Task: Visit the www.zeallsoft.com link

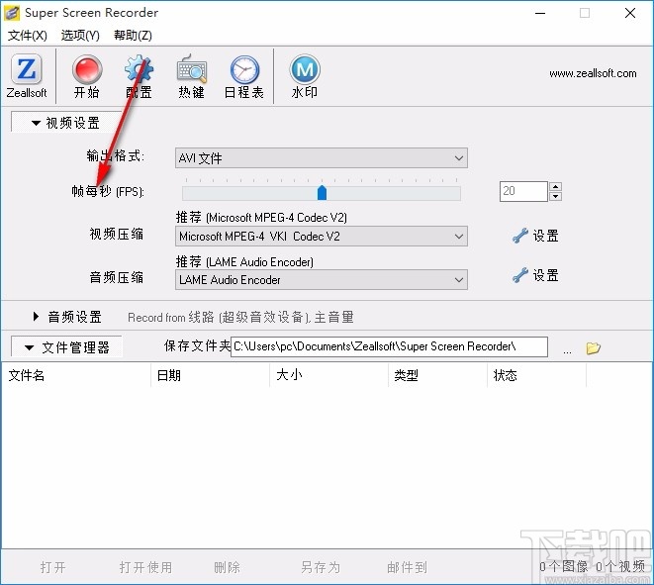Action: 593,73
